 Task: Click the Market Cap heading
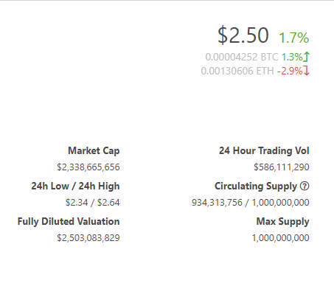[94, 151]
